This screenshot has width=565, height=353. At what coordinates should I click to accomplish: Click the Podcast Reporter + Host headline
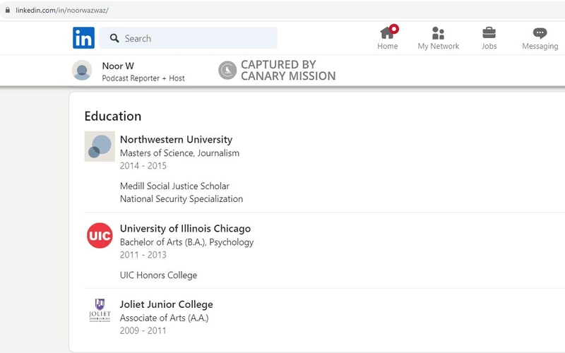[143, 78]
